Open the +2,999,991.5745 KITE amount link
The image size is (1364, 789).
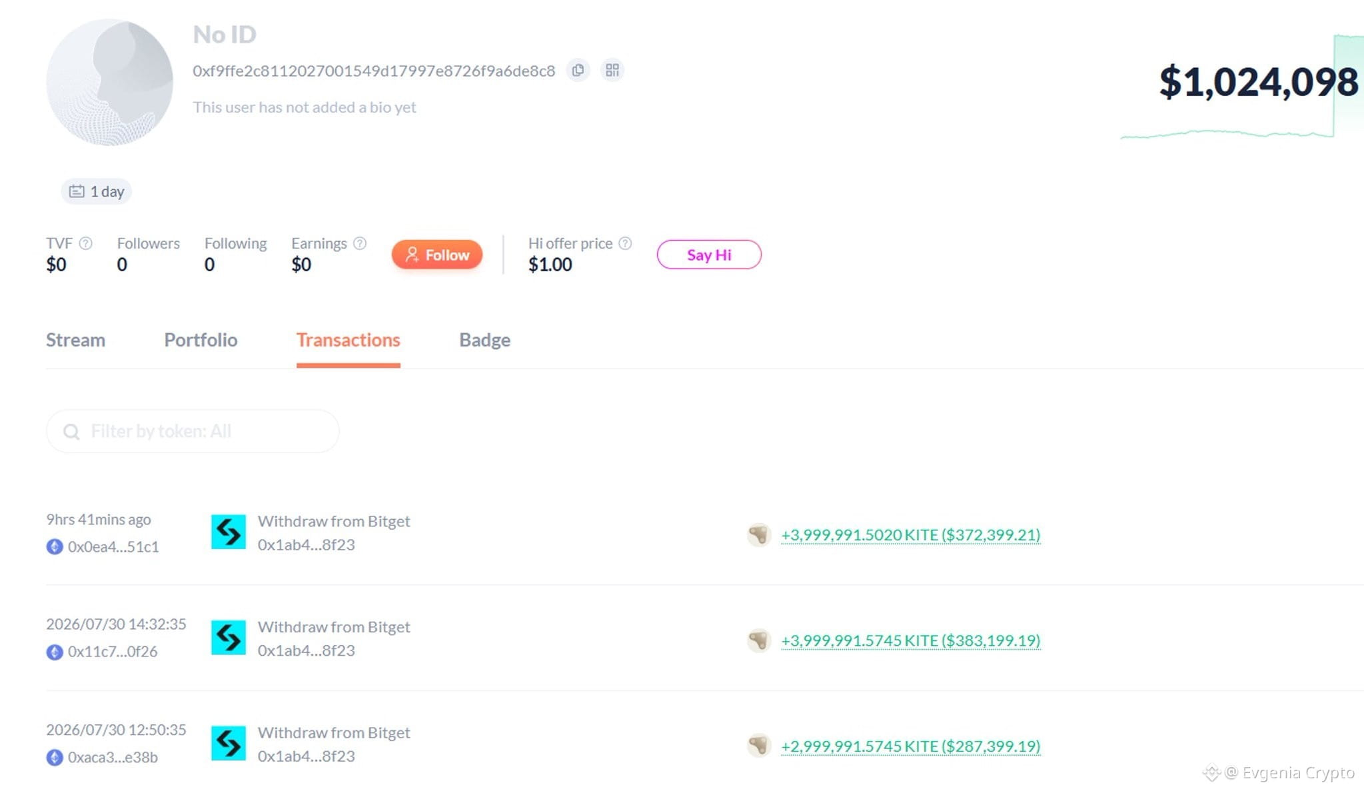pyautogui.click(x=910, y=746)
